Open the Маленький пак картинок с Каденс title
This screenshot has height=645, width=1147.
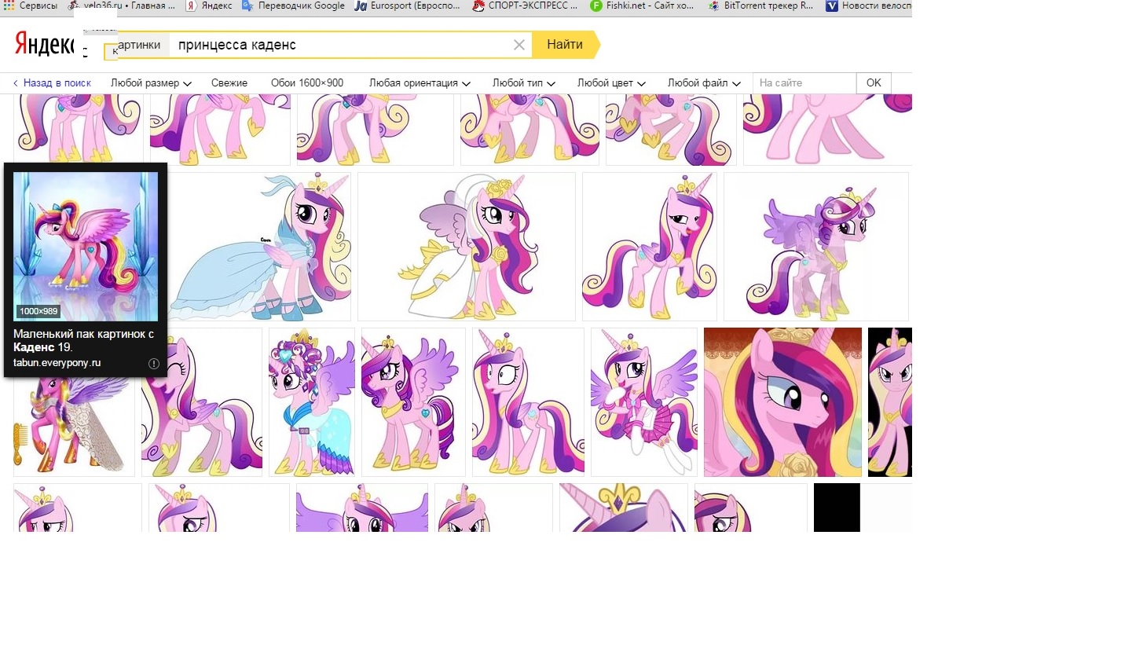(x=83, y=340)
